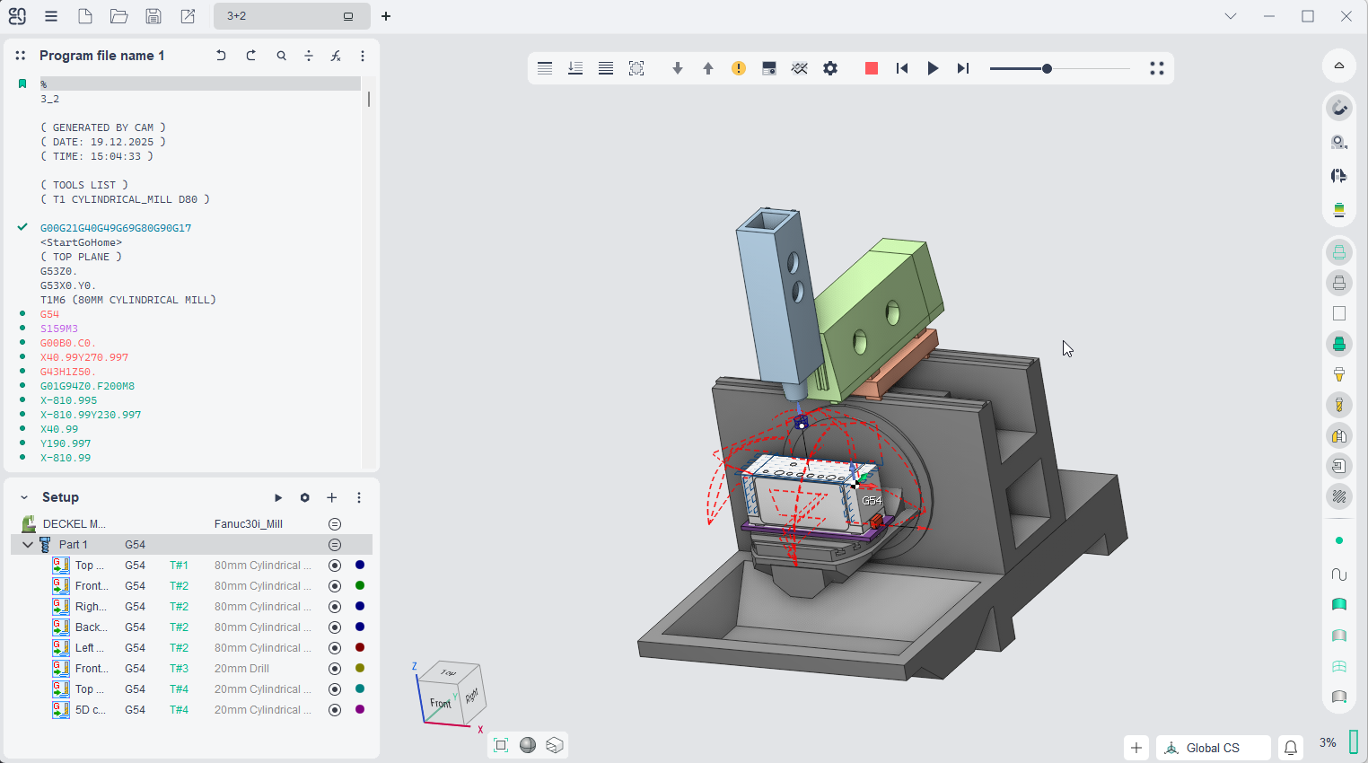
Task: Click the red stop simulation button
Action: point(871,68)
